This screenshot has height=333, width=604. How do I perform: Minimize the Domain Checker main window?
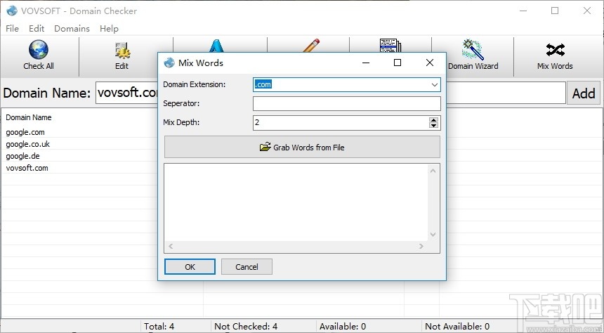pyautogui.click(x=523, y=11)
